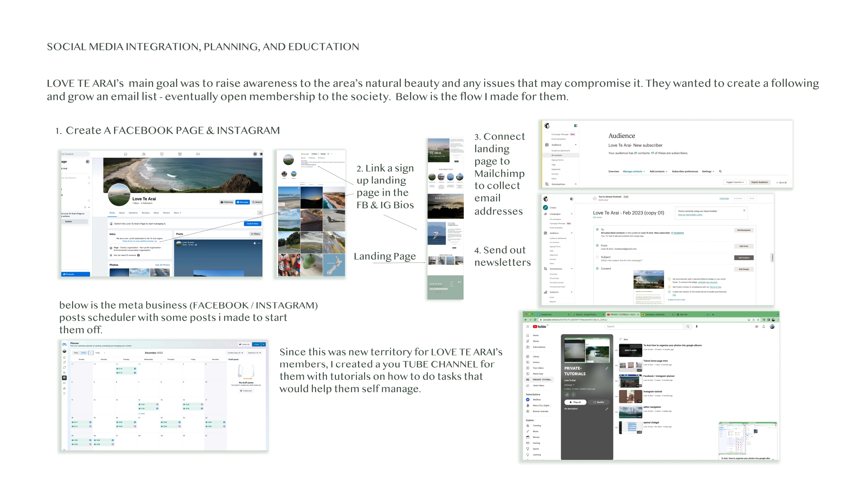
Task: Open the Facebook Friends icon
Action: pyautogui.click(x=143, y=154)
